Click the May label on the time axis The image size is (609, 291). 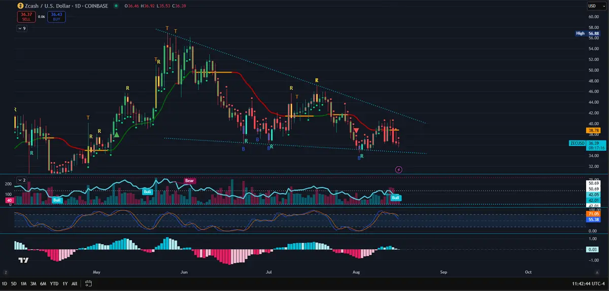[x=97, y=272]
